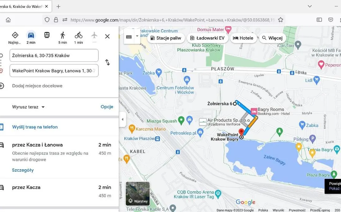
Task: Close the Google Maps browser tab
Action: [46, 7]
